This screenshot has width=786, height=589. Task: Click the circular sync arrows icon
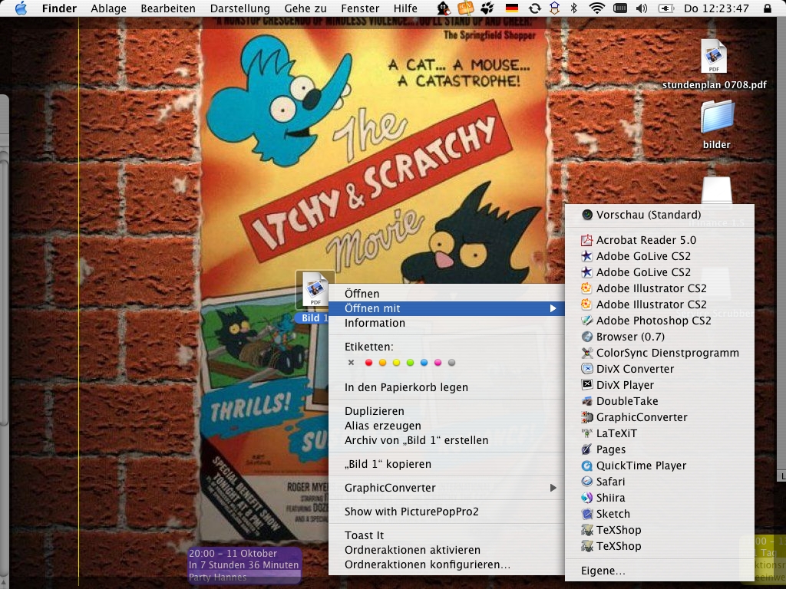pos(535,8)
